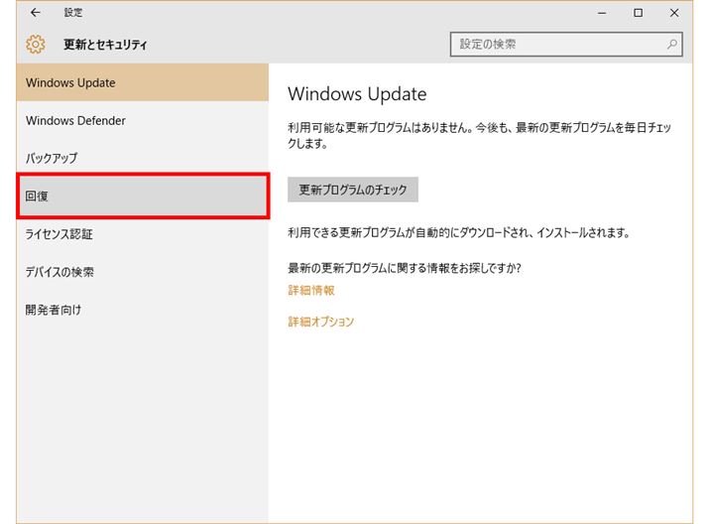
Task: Click 更新とセキュリティ title text
Action: 105,45
